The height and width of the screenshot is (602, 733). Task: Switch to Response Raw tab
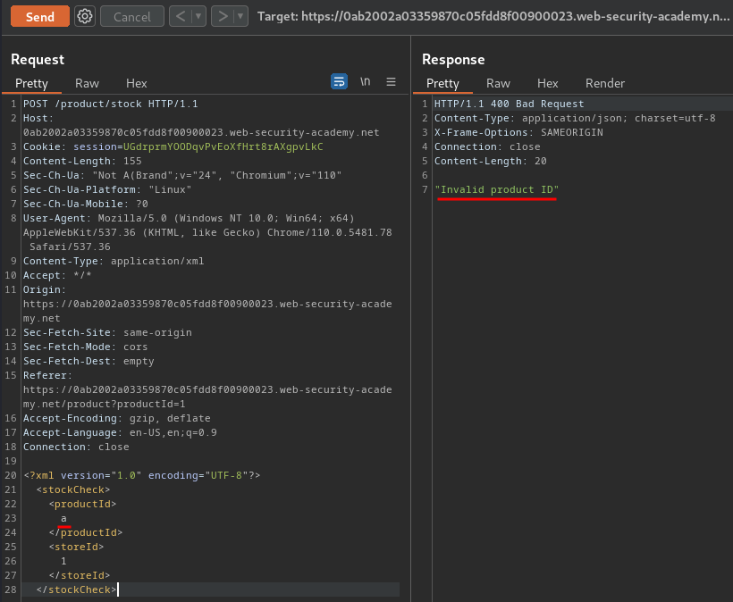[x=498, y=83]
